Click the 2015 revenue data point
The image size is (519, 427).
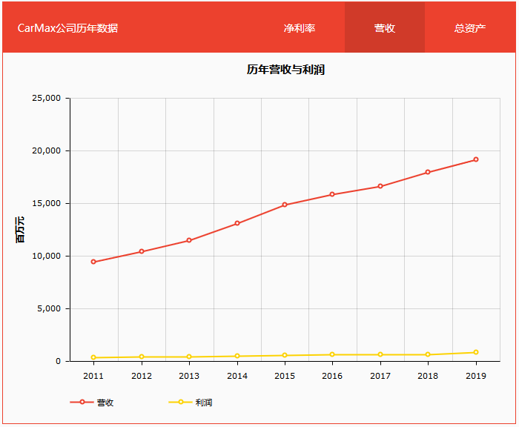(x=285, y=205)
